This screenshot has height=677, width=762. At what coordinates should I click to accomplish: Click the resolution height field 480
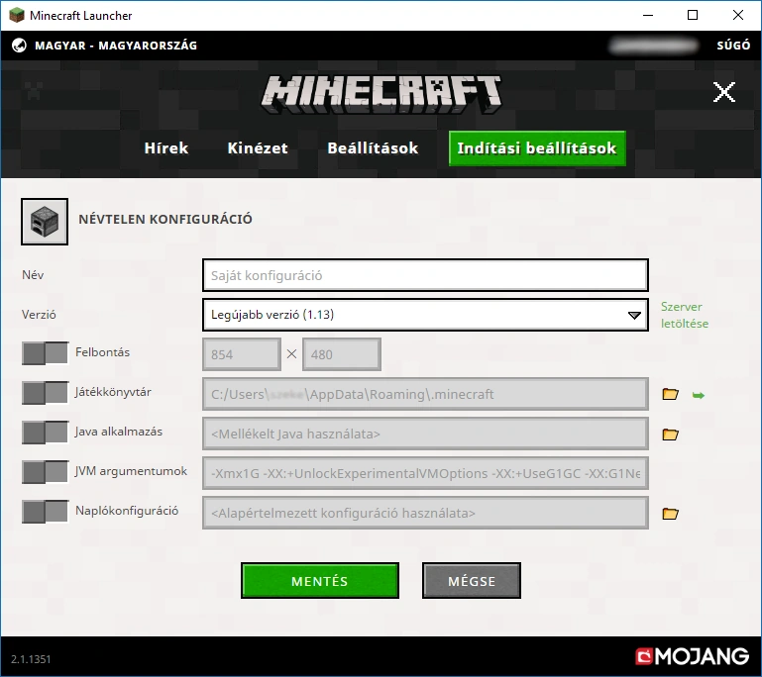[342, 354]
